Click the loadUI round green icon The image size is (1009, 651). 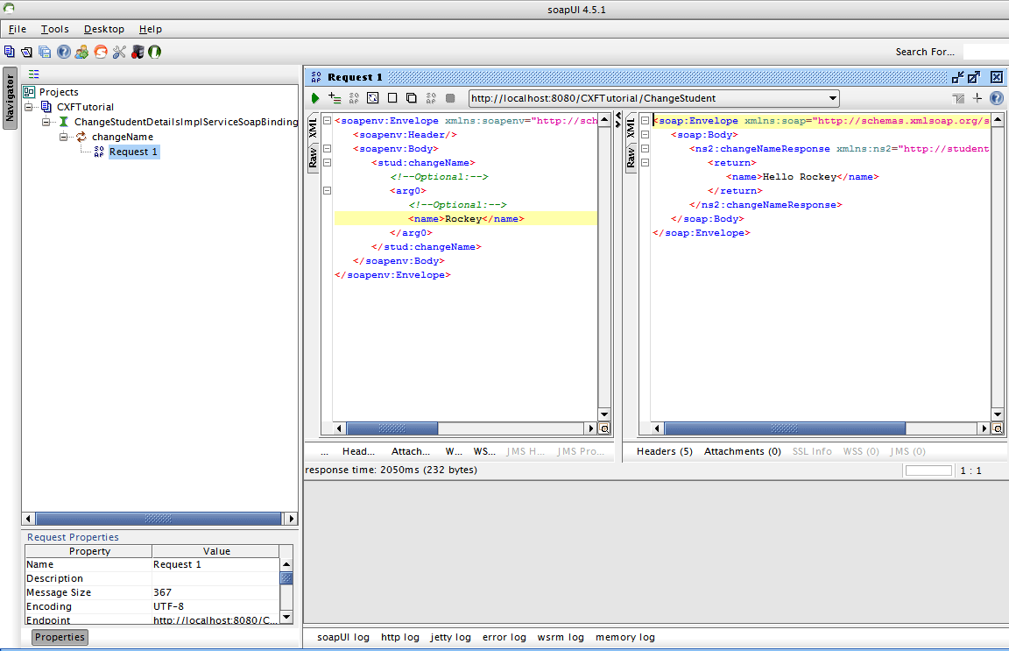[x=154, y=52]
